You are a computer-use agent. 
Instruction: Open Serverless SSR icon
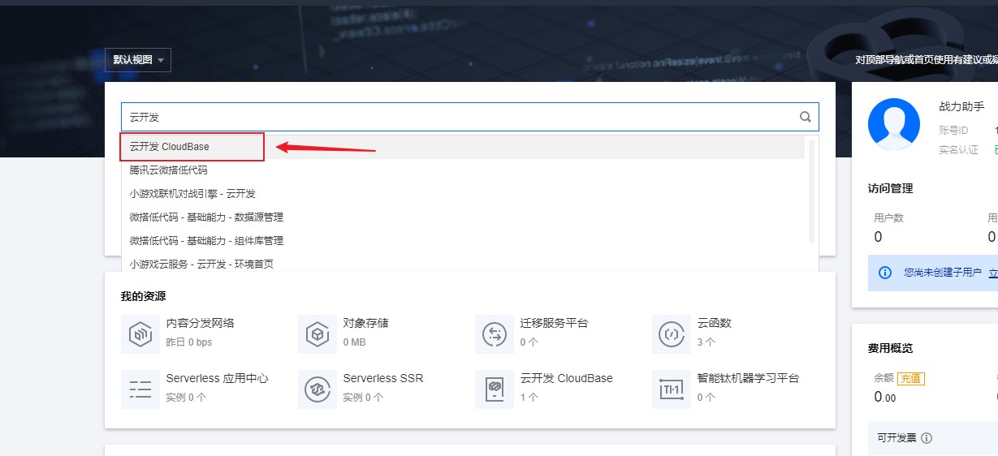(318, 389)
